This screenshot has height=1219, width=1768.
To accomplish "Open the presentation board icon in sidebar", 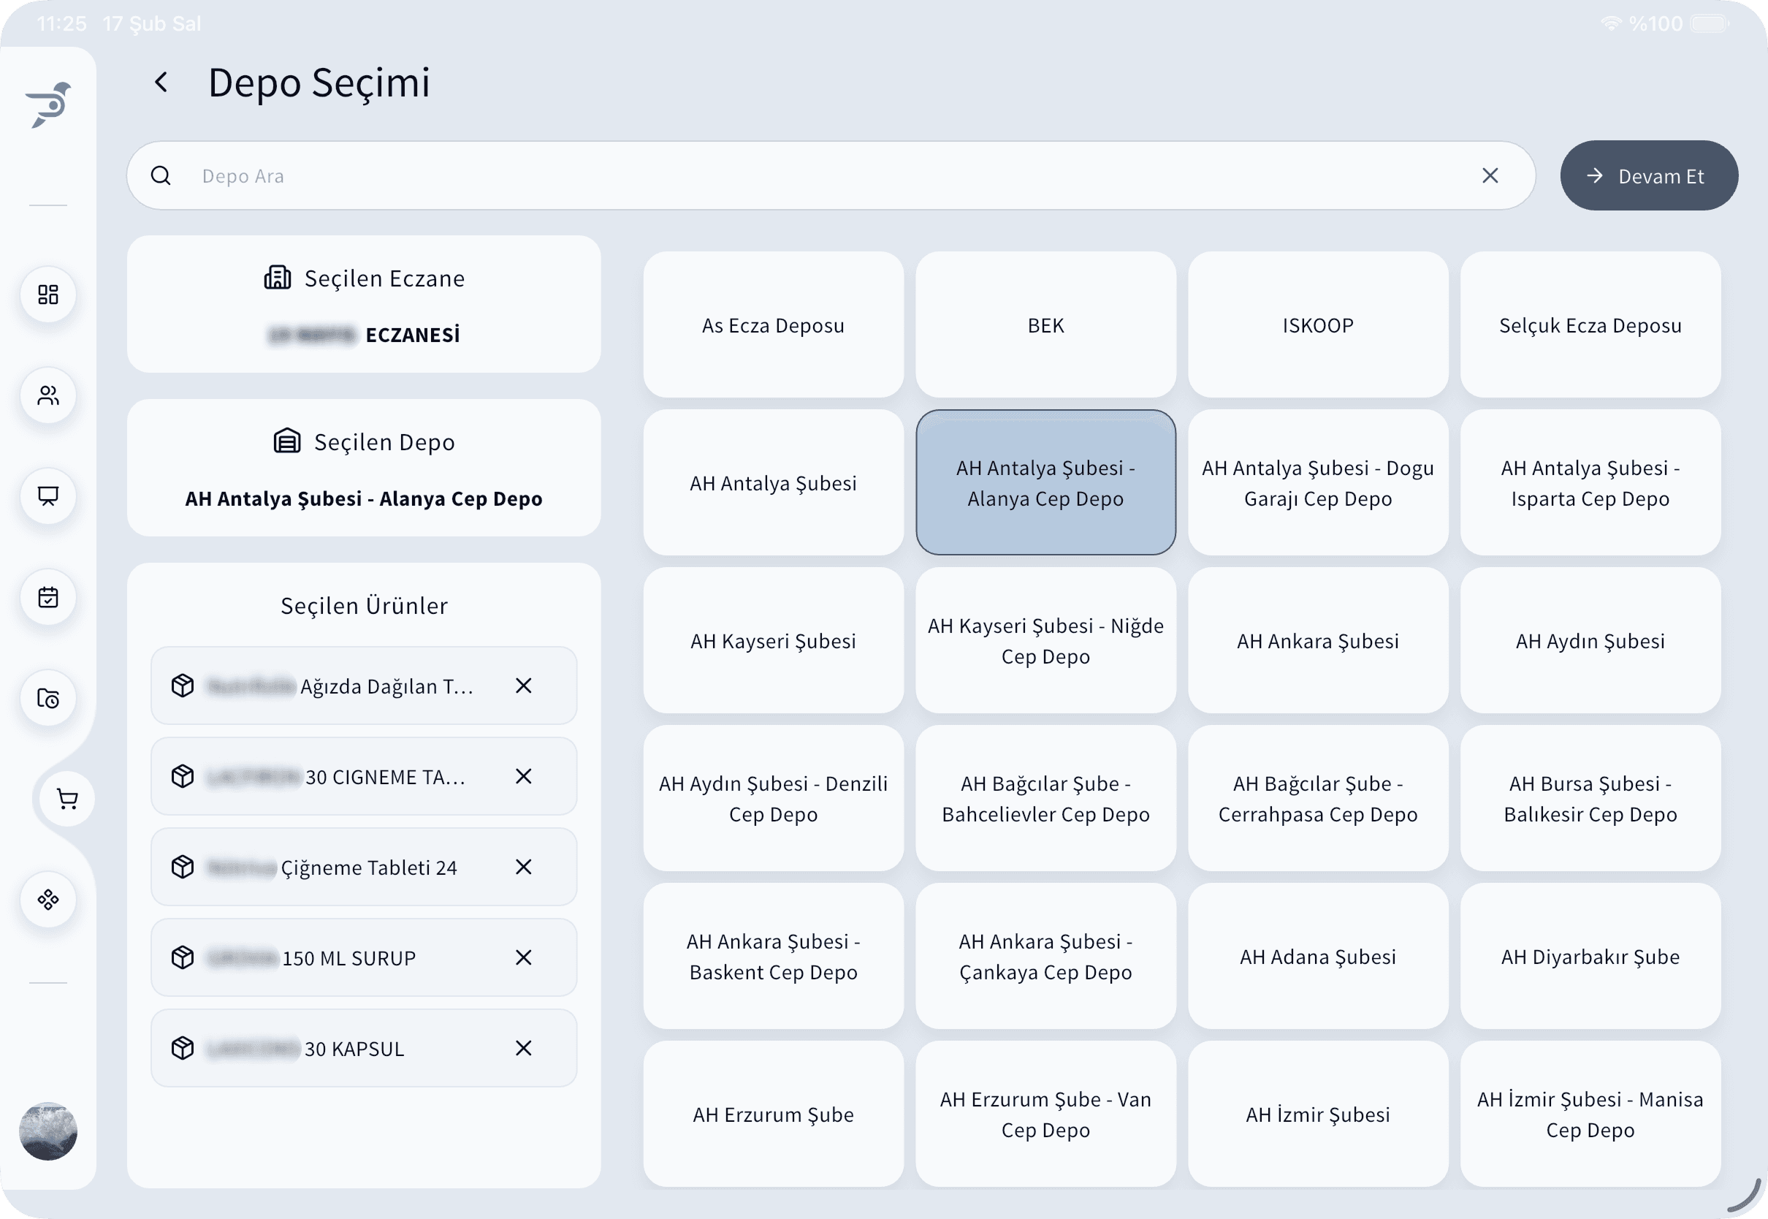I will [x=48, y=496].
